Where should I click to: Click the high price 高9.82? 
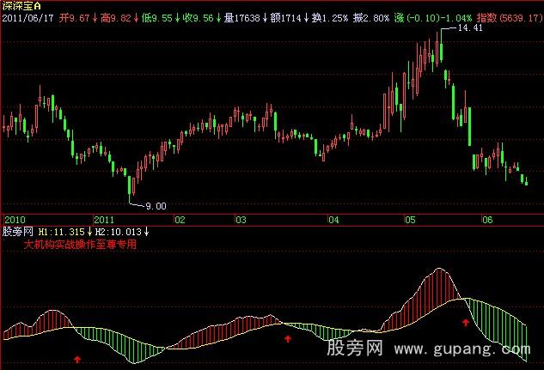click(x=116, y=18)
